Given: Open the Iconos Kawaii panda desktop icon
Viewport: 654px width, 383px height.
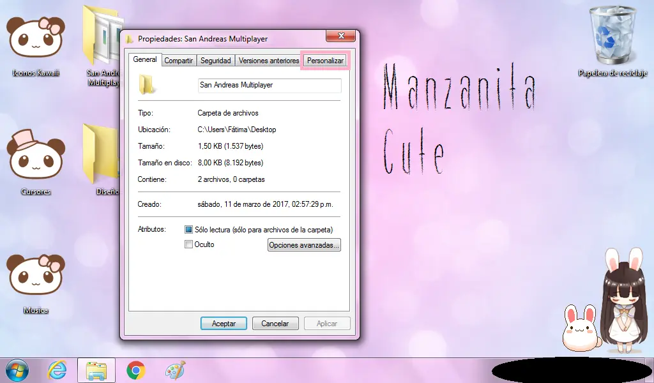Looking at the screenshot, I should point(36,38).
